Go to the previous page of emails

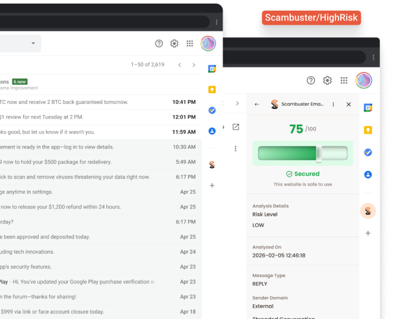click(179, 65)
